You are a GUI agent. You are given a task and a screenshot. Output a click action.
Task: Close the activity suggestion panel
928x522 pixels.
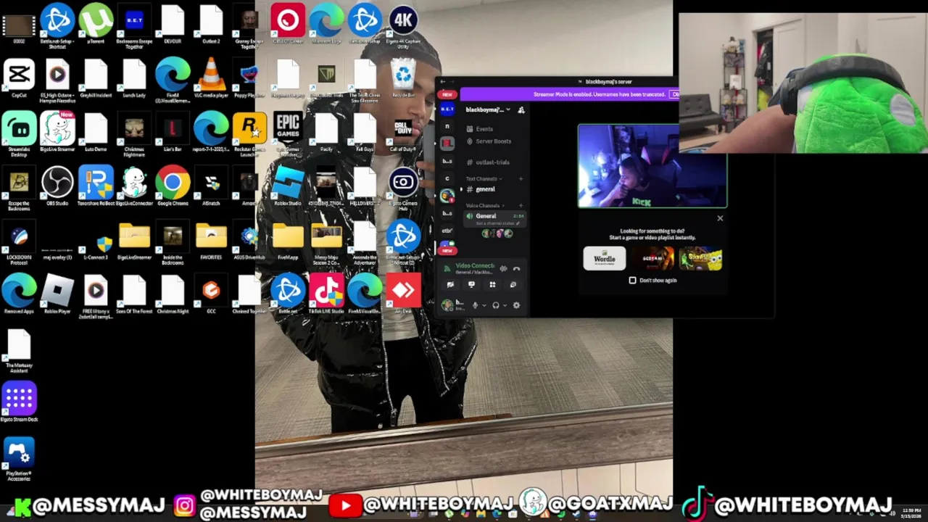click(720, 218)
